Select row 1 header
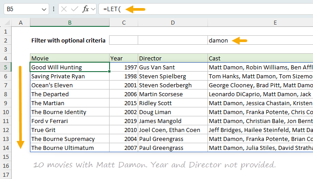 [x=5, y=32]
